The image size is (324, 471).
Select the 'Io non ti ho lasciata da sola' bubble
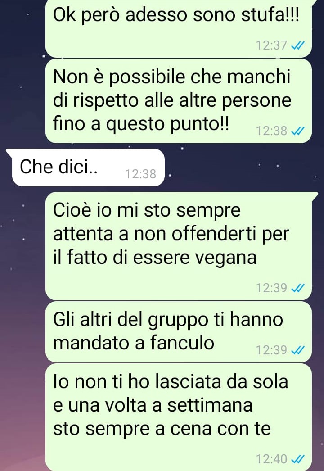click(178, 417)
